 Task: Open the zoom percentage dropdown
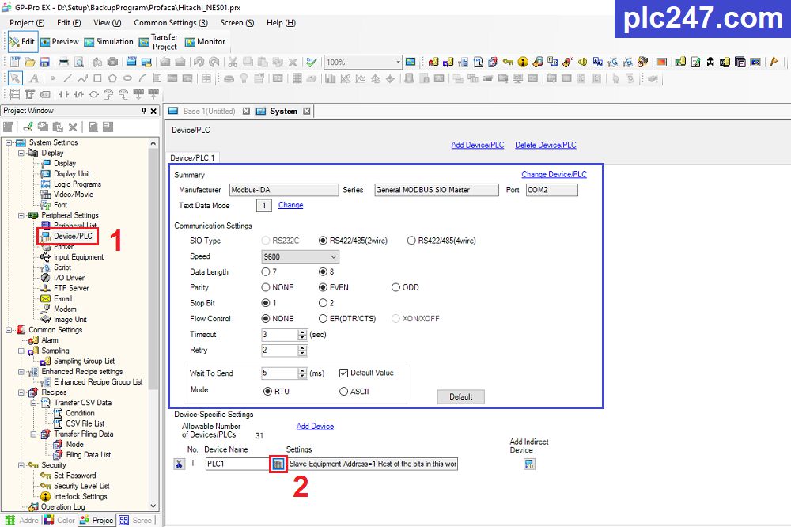point(394,62)
